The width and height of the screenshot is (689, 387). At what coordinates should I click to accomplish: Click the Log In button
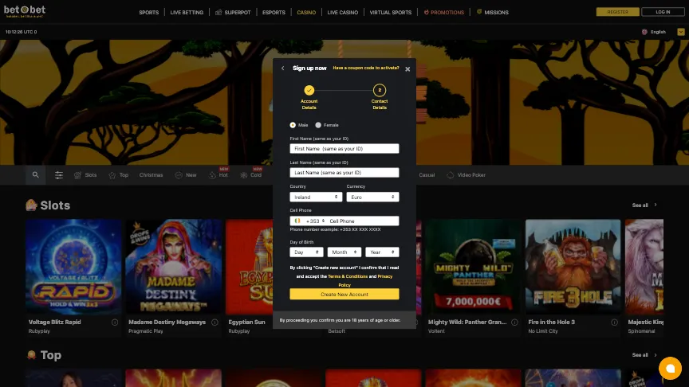[x=663, y=12]
